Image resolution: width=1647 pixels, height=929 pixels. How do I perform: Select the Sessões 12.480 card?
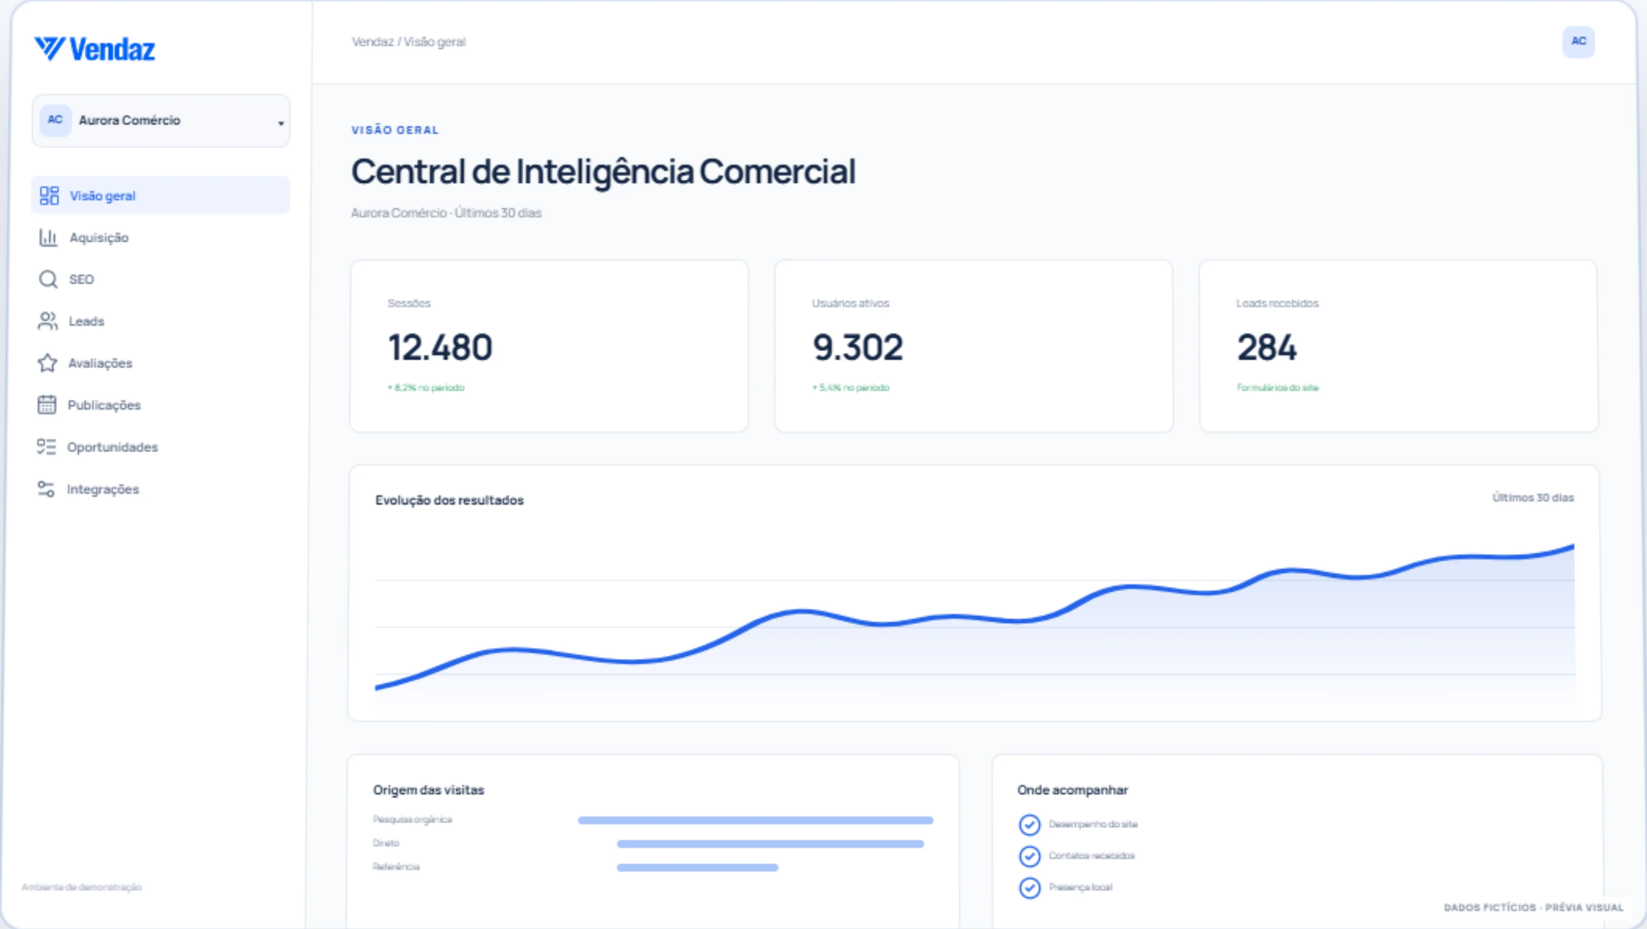549,346
